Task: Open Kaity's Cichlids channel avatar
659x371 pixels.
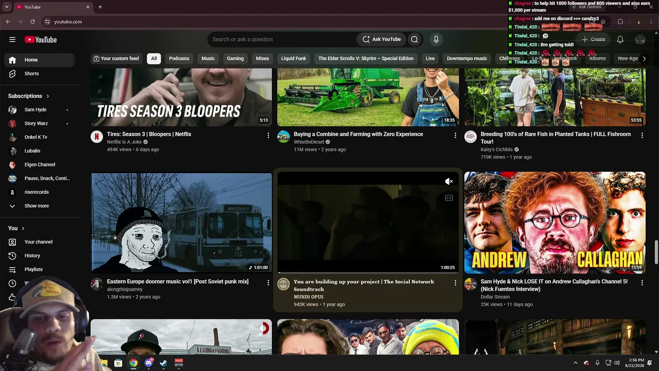Action: pyautogui.click(x=471, y=137)
